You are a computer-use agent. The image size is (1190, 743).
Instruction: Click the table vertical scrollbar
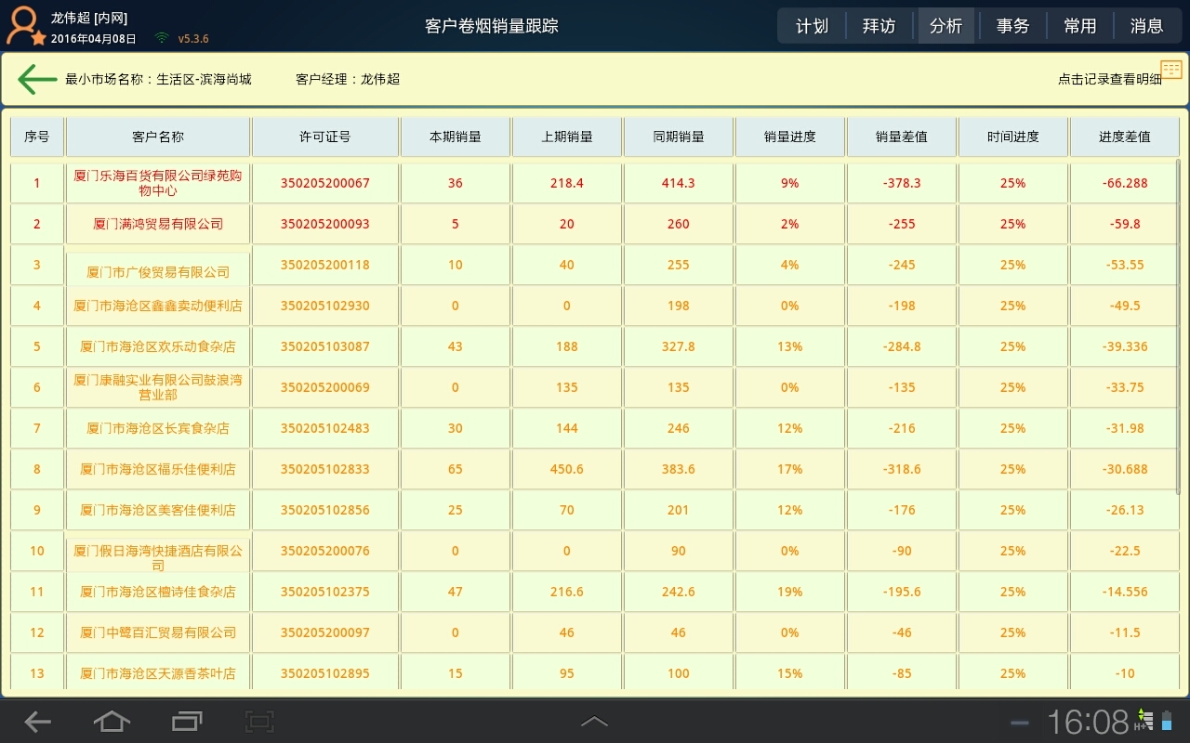pyautogui.click(x=1179, y=325)
